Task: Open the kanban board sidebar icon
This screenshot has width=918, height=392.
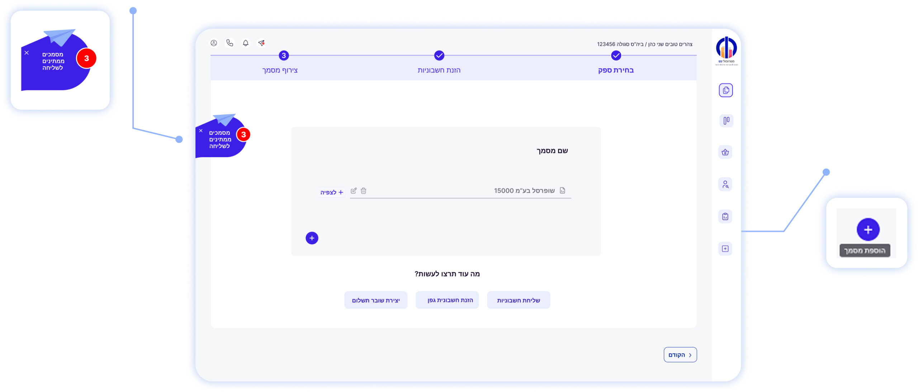Action: coord(726,121)
